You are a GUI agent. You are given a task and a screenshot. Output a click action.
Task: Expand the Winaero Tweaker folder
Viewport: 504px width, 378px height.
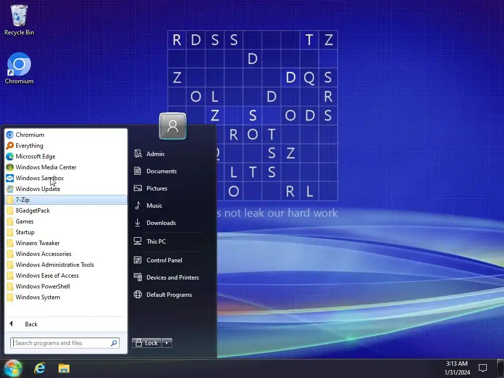click(66, 243)
